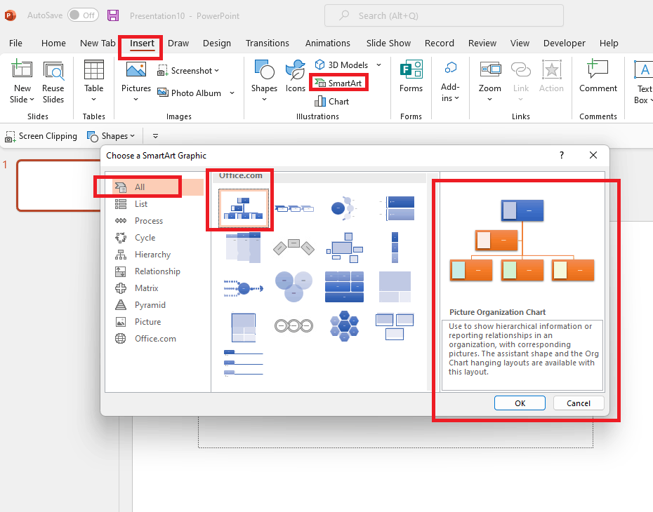The height and width of the screenshot is (512, 653).
Task: Click Cancel in SmartArt dialog
Action: 578,403
